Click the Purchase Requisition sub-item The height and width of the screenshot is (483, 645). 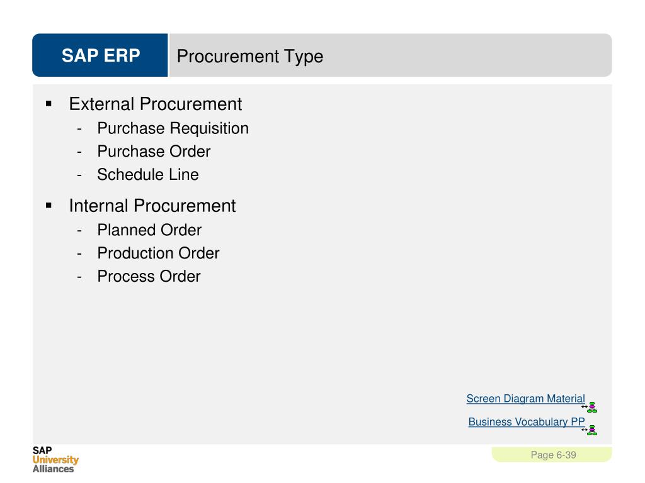pos(173,128)
